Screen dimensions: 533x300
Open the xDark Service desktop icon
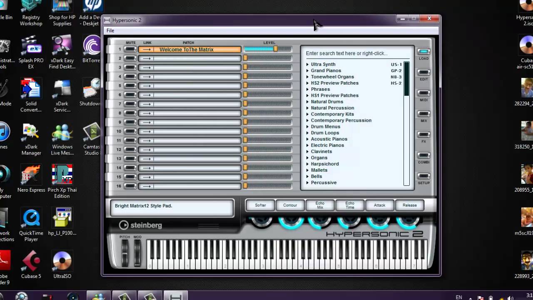click(x=62, y=96)
